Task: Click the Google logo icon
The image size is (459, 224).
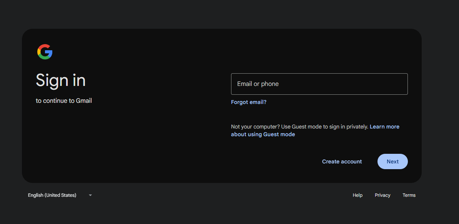Action: coord(45,52)
